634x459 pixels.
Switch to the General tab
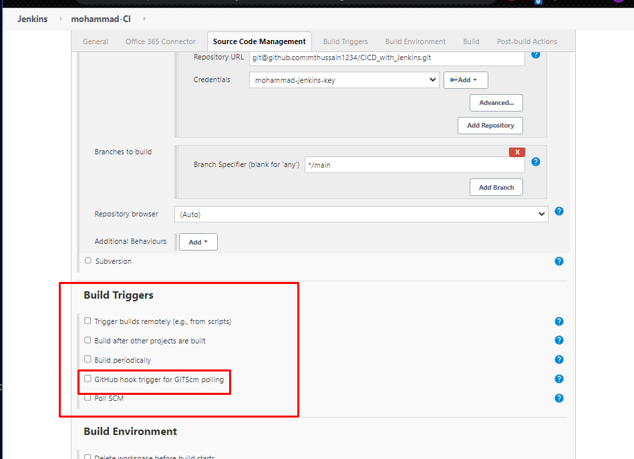pyautogui.click(x=96, y=41)
